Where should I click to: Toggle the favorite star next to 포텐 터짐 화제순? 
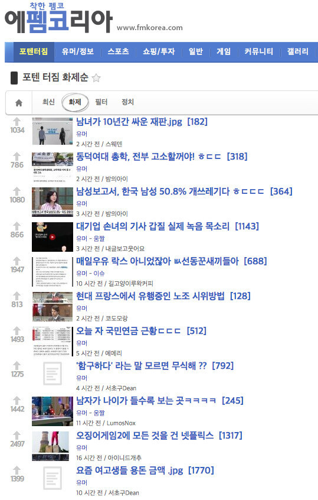[x=96, y=78]
